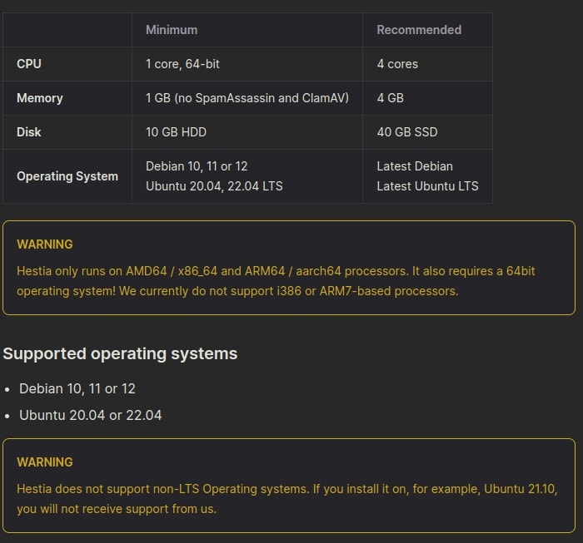Click 'Debian 10, 11 or 12' in table
The width and height of the screenshot is (583, 543).
tap(197, 166)
